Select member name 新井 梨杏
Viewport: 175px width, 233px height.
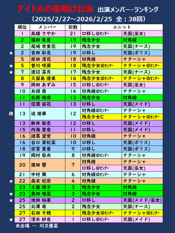pyautogui.click(x=41, y=123)
